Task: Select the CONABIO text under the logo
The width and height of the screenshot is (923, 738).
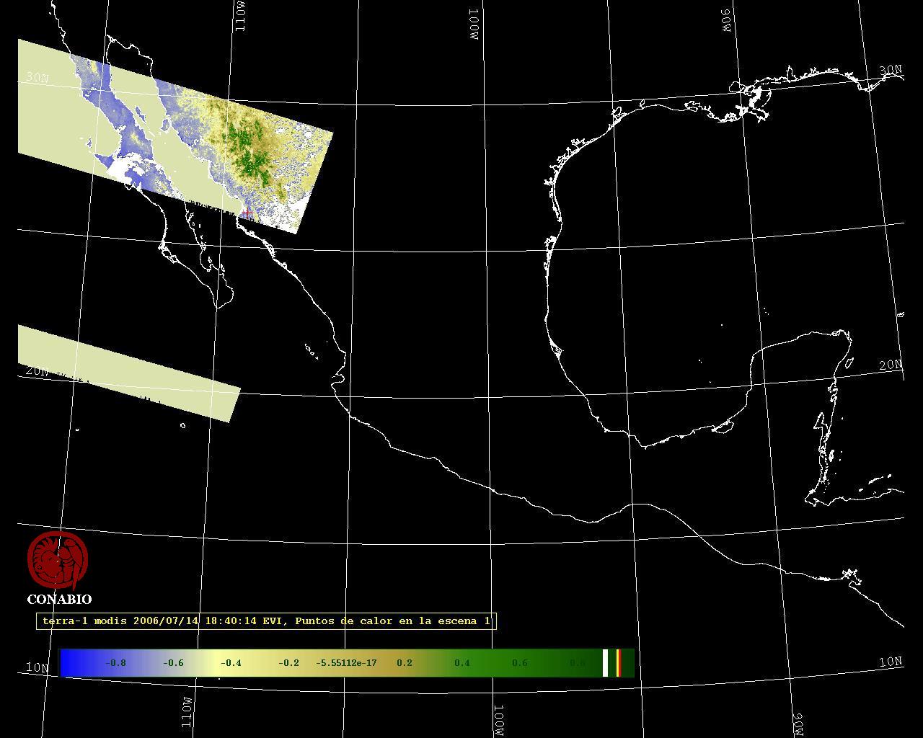Action: tap(59, 600)
